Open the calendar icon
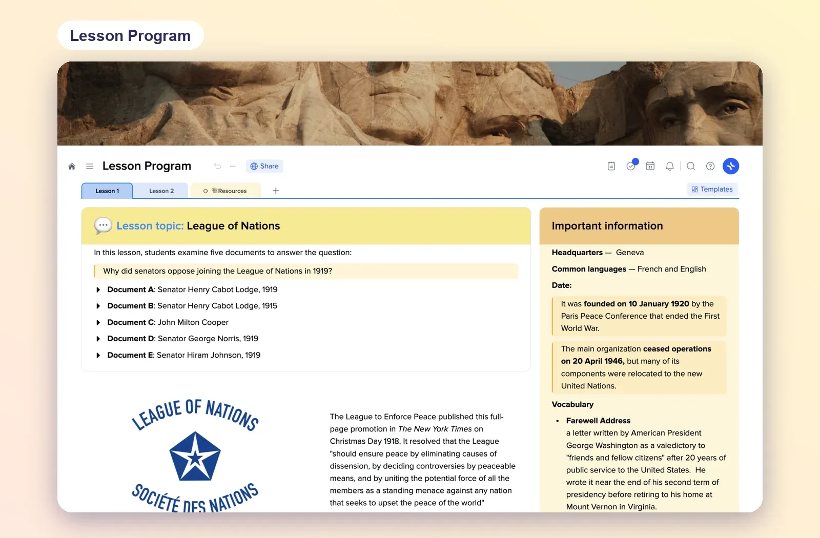The height and width of the screenshot is (538, 820). pyautogui.click(x=650, y=166)
